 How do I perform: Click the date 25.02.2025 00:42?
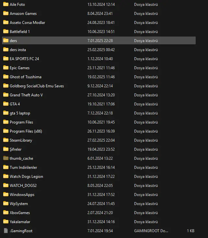pyautogui.click(x=101, y=50)
